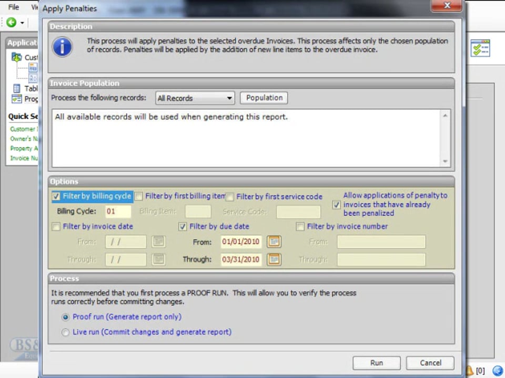This screenshot has width=505, height=378.
Task: Open the Invoice Number quick search link
Action: pos(24,158)
